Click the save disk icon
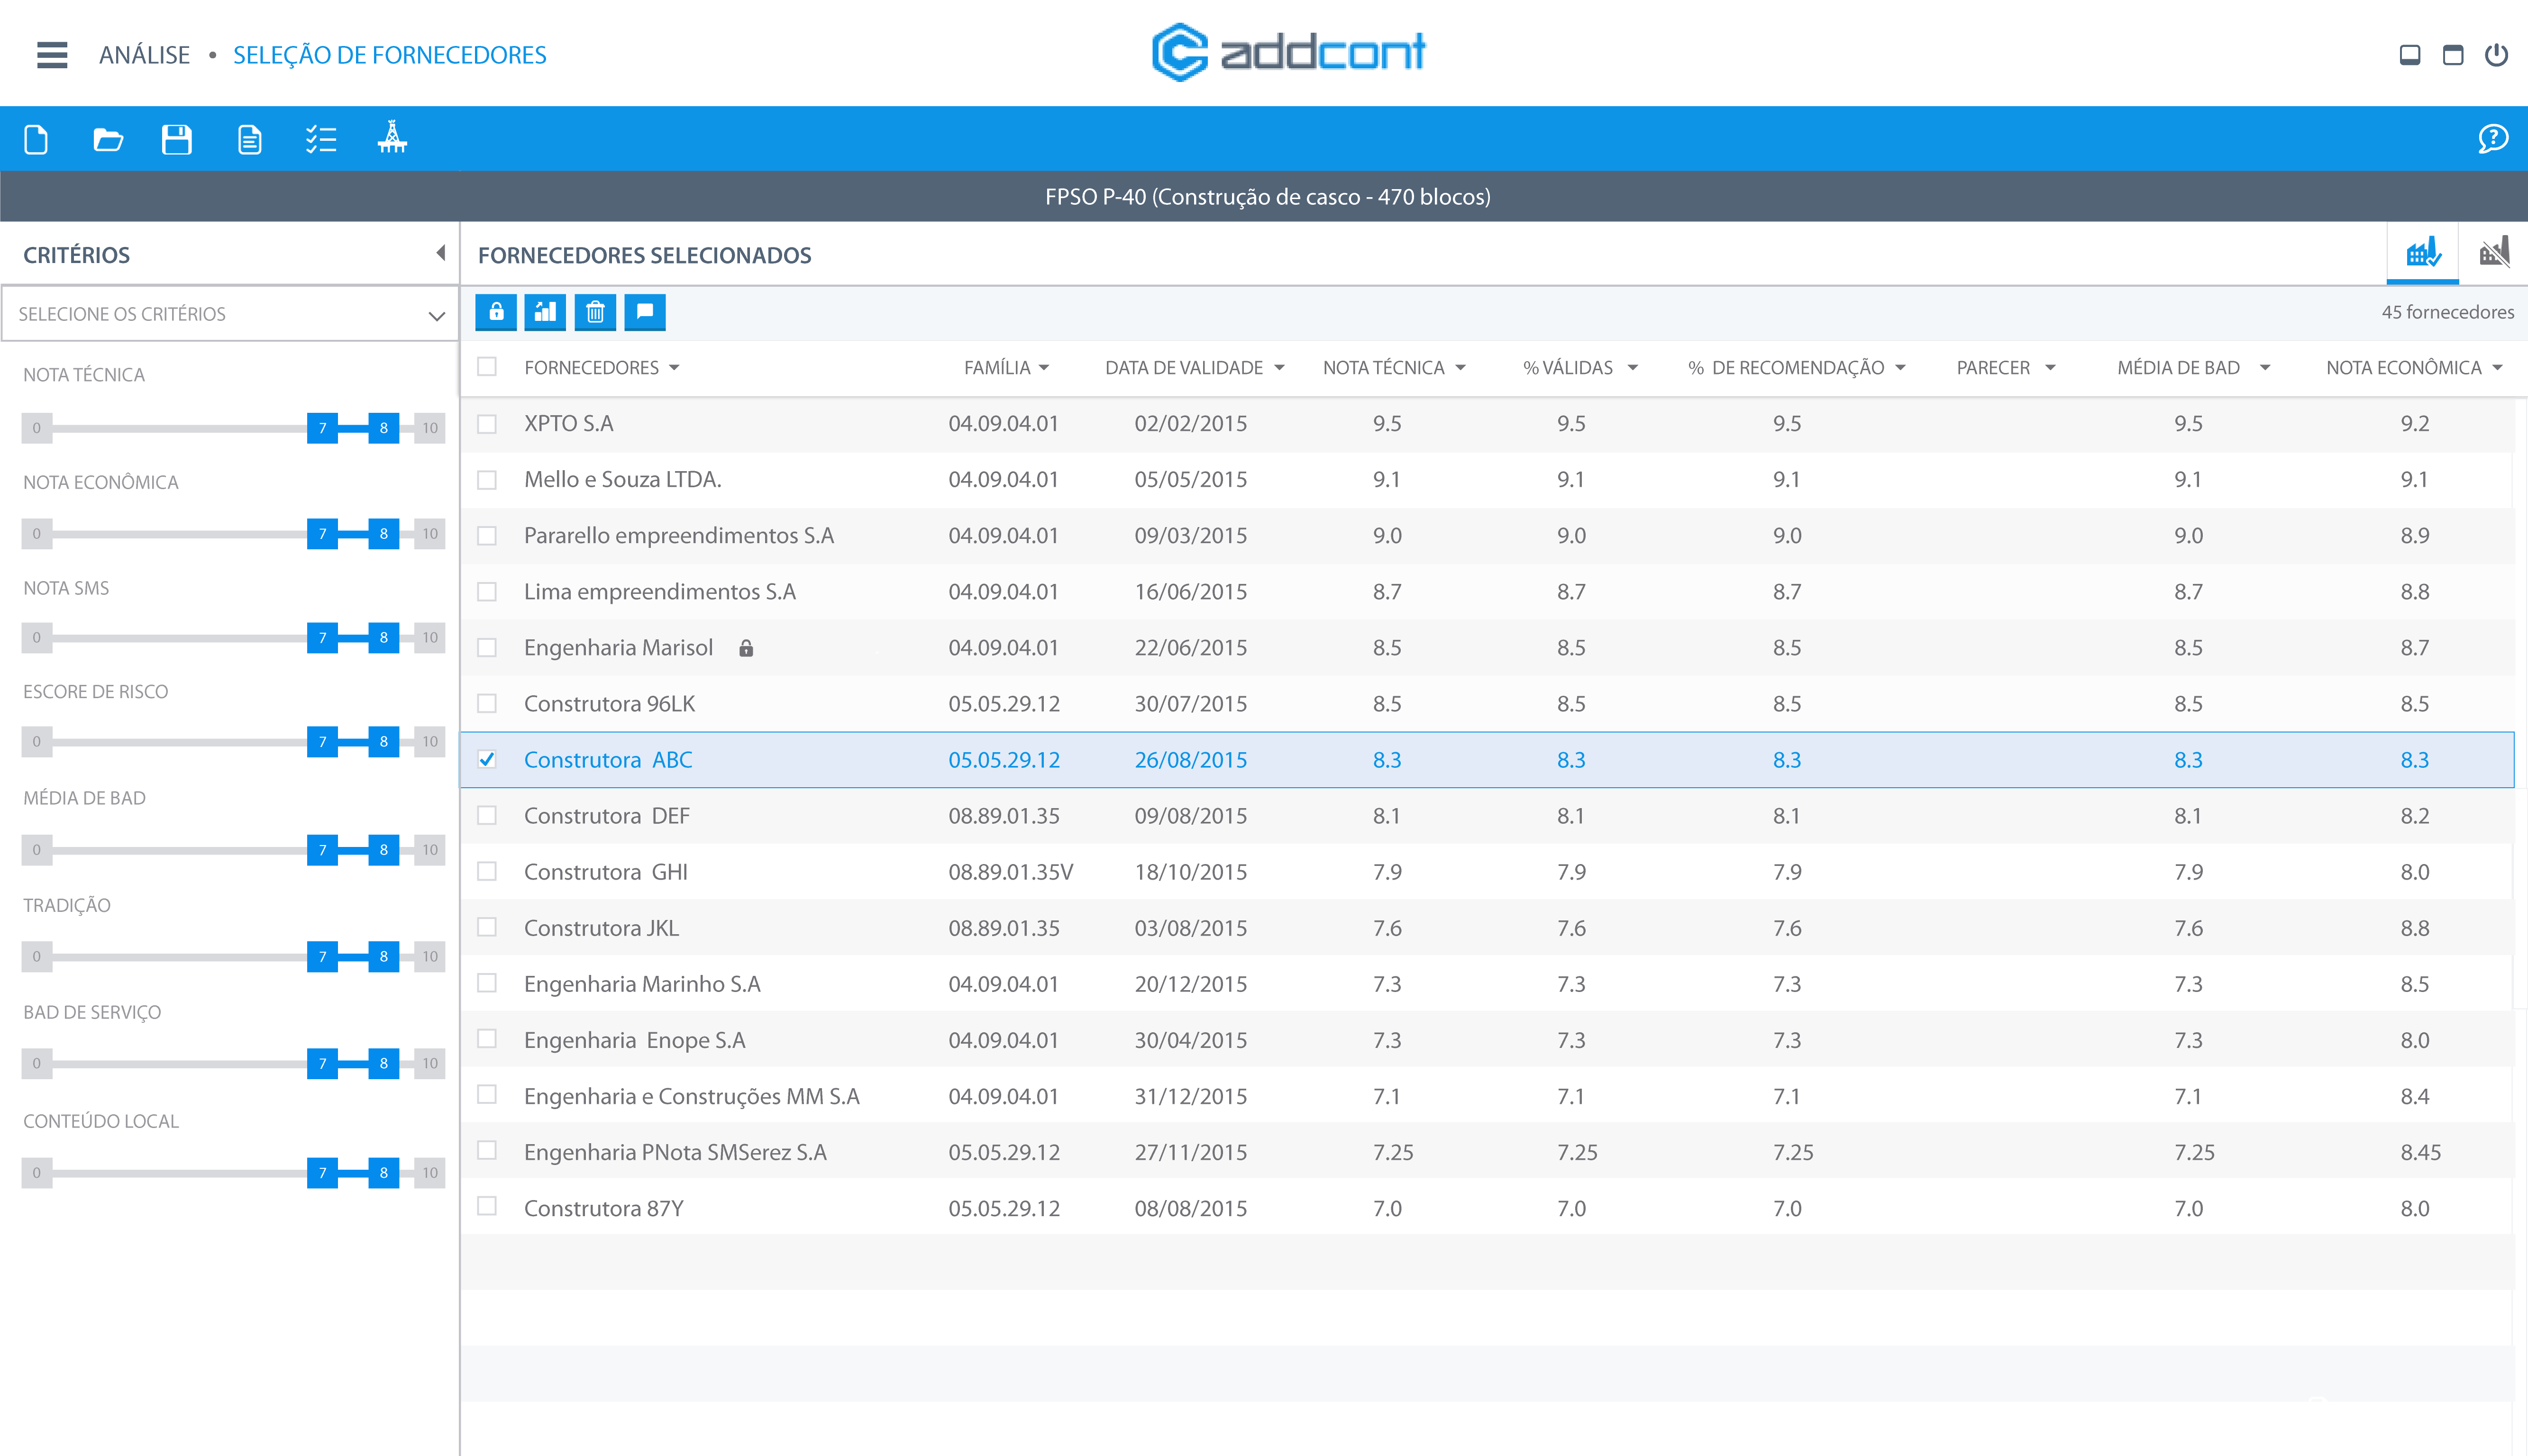2528x1456 pixels. 177,139
